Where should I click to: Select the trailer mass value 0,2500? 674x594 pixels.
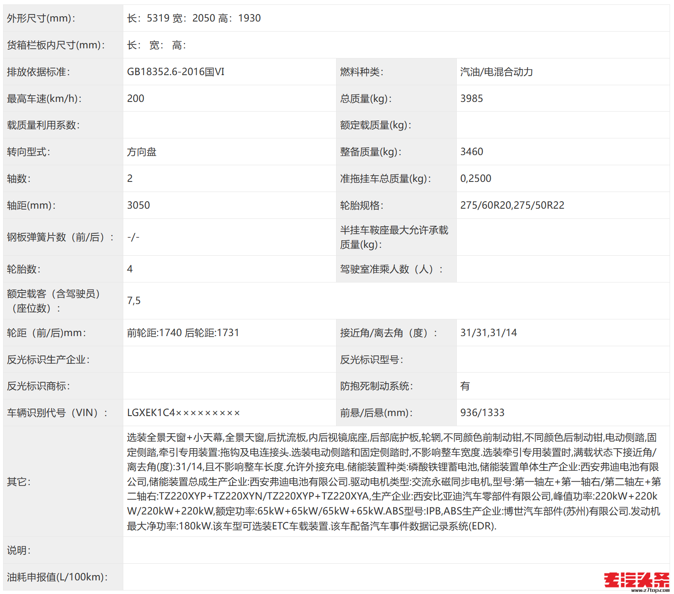tap(476, 178)
